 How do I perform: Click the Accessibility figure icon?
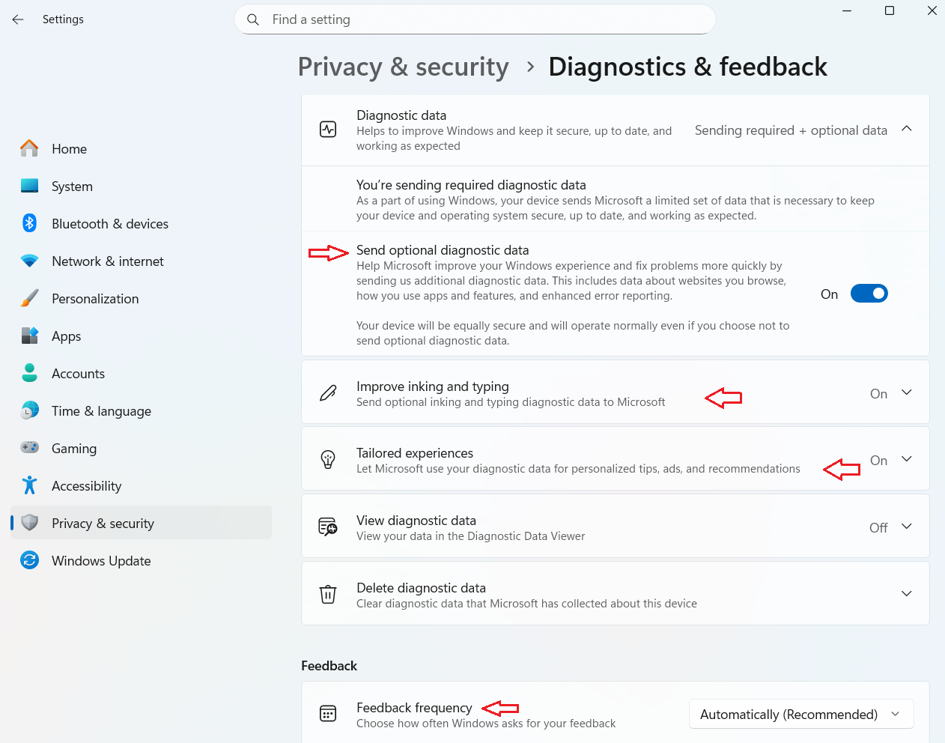29,485
